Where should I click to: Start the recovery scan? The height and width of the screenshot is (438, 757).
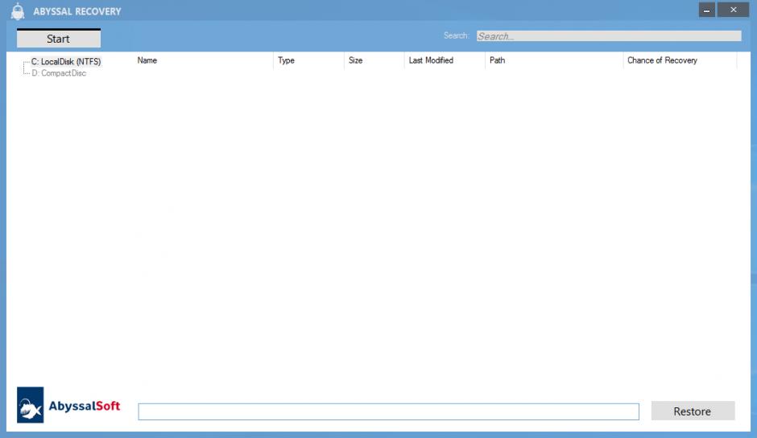pyautogui.click(x=59, y=38)
